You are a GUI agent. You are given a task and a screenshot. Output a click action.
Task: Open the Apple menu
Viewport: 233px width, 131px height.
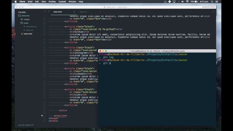(16, 1)
